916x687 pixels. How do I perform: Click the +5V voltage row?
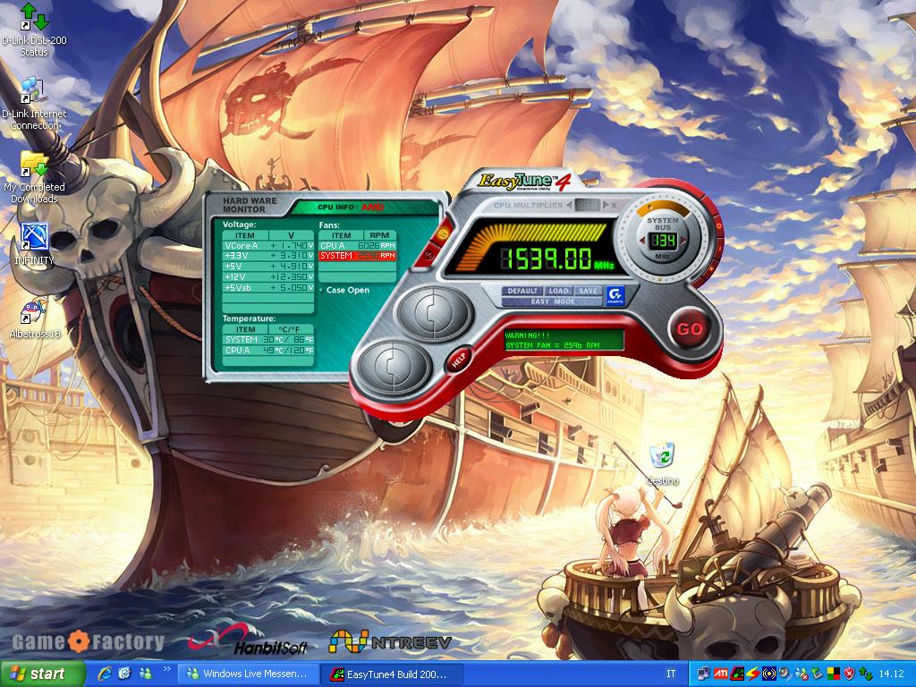[268, 267]
